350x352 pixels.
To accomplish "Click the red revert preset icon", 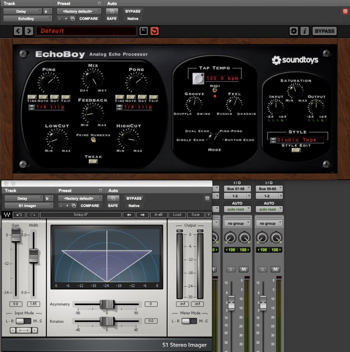I will click(154, 31).
